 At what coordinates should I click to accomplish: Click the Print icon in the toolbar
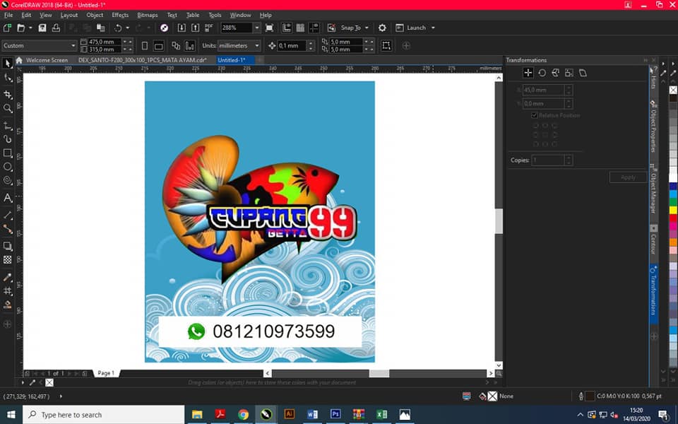click(x=56, y=28)
